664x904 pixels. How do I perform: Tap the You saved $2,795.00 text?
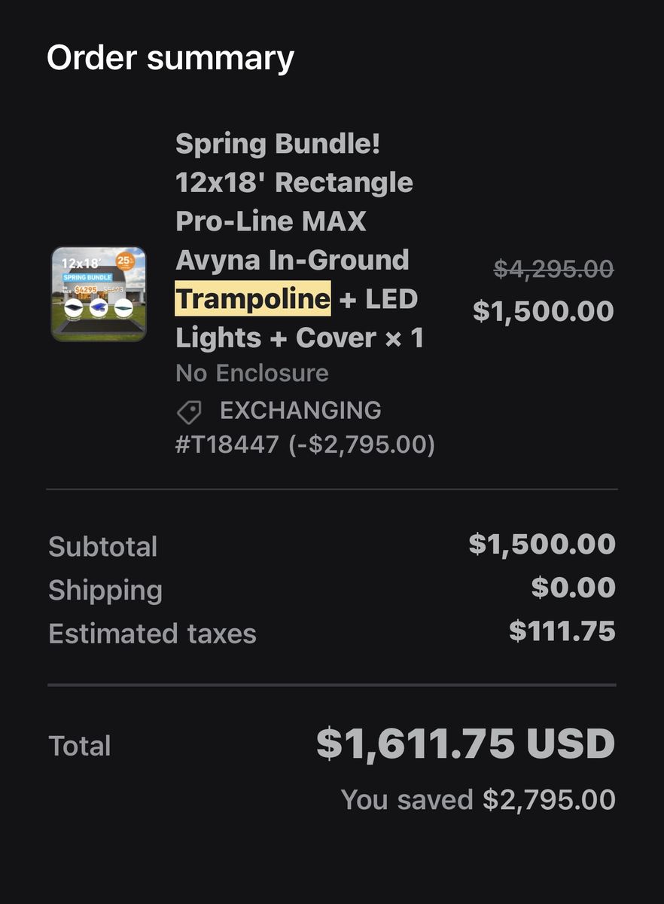(x=478, y=800)
